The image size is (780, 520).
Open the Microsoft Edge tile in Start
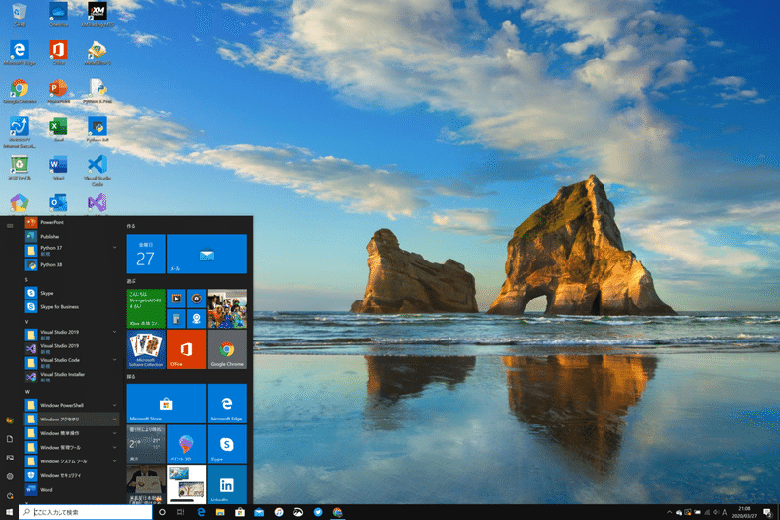point(227,404)
